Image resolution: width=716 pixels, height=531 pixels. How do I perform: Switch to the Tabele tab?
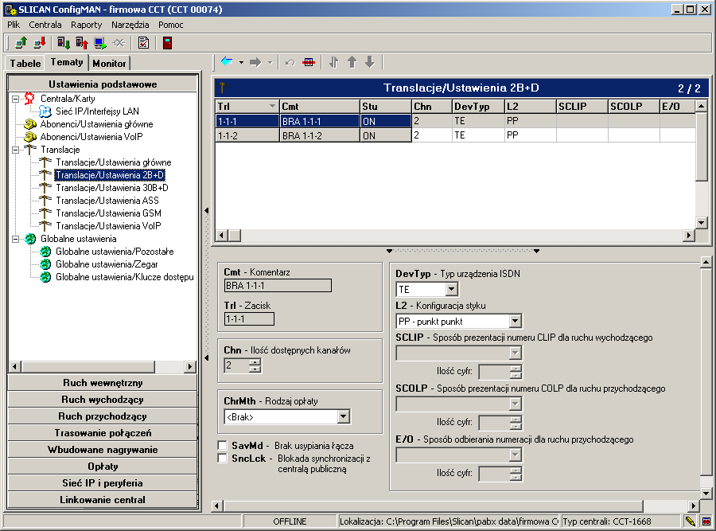click(25, 64)
